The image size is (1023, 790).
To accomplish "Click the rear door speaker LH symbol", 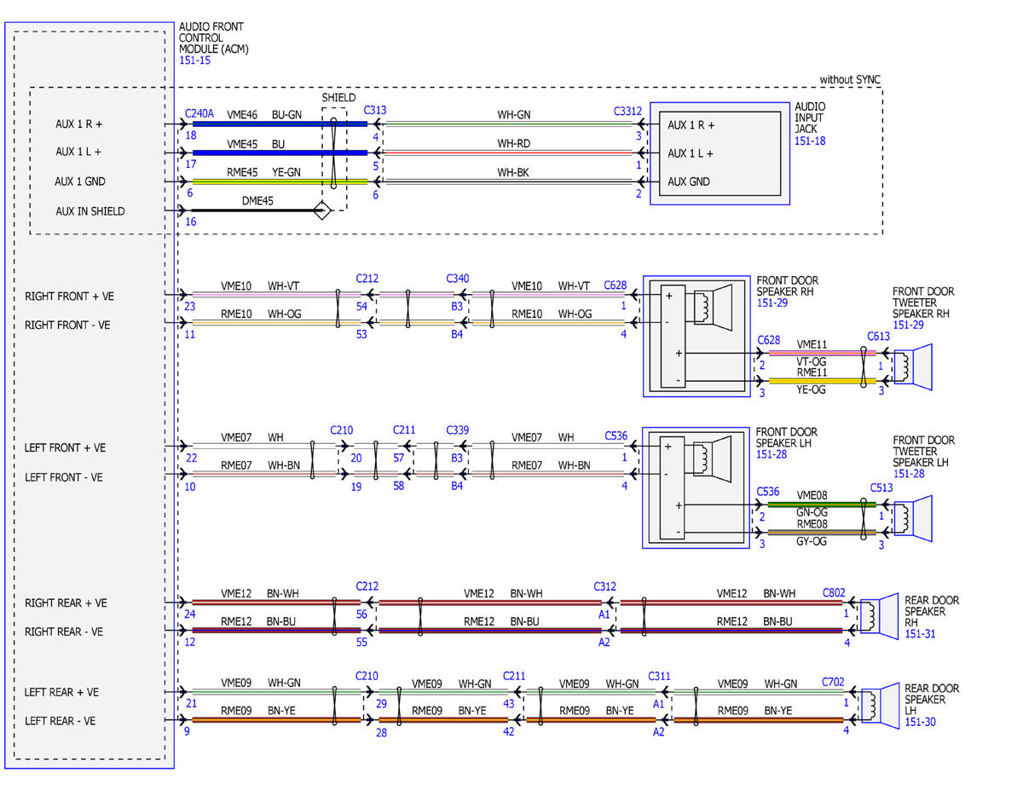I will coord(880,704).
